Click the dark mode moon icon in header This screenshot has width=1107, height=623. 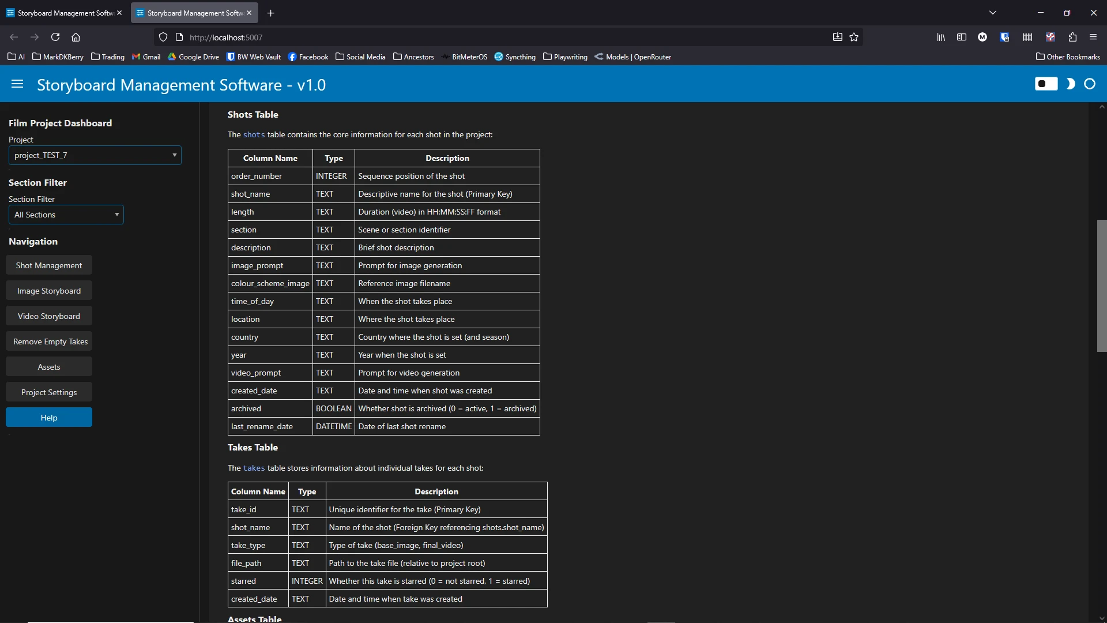(1071, 84)
